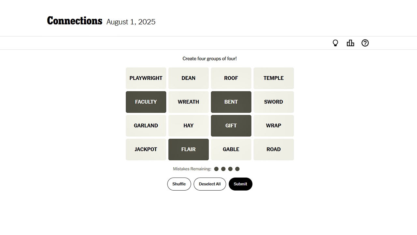
Task: Open the statistics bar chart icon
Action: point(350,43)
